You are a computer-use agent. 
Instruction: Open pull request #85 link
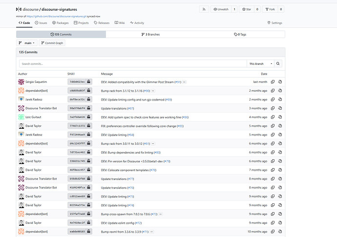[x=180, y=126]
